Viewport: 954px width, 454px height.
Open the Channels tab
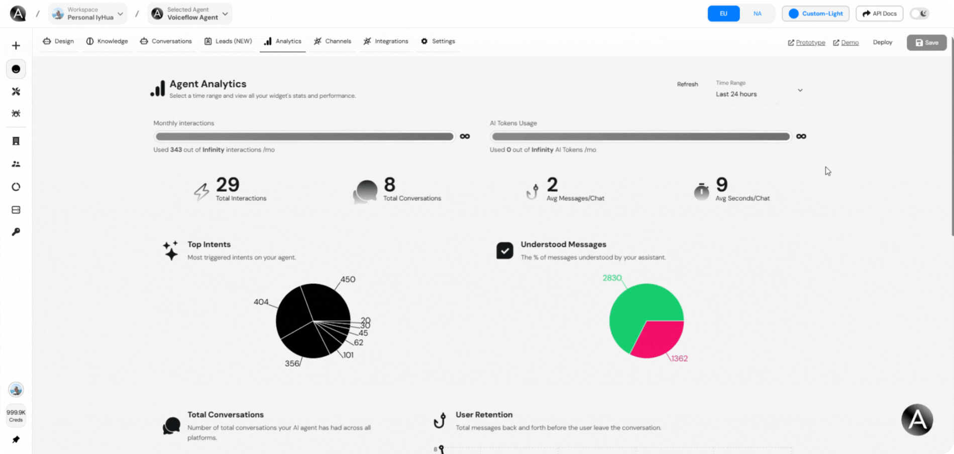point(332,41)
